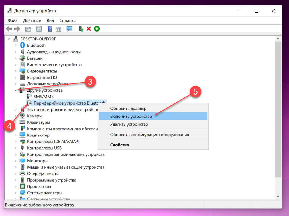
Task: Click the webcam icon next to Камеры
Action: pos(22,116)
